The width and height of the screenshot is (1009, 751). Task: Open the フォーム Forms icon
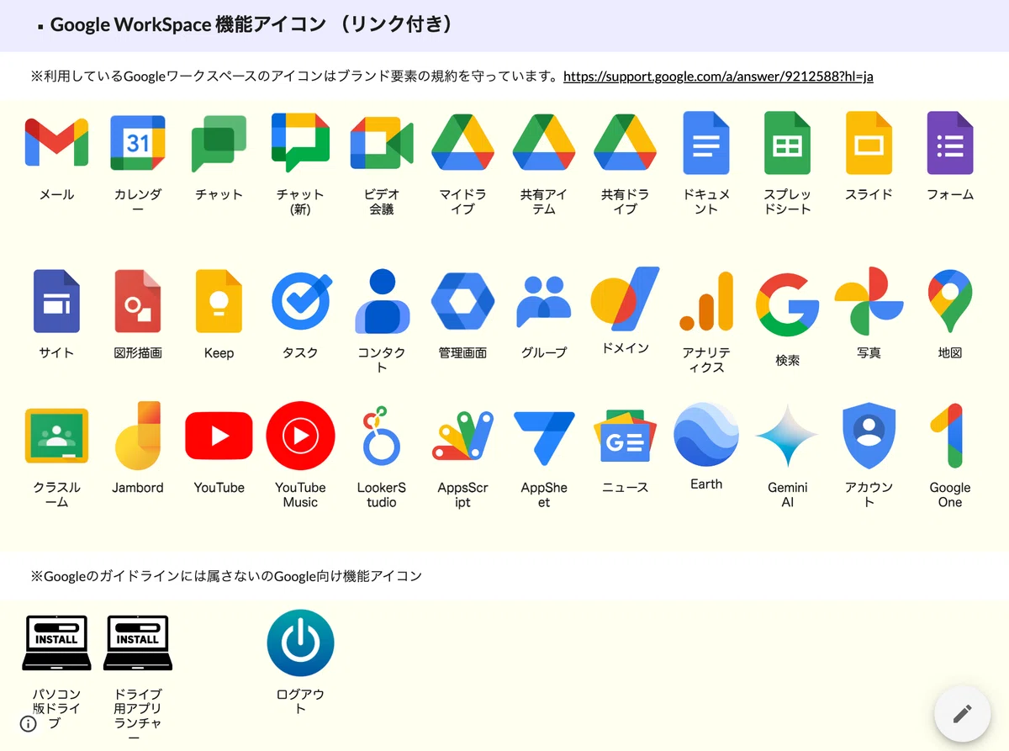(x=950, y=143)
